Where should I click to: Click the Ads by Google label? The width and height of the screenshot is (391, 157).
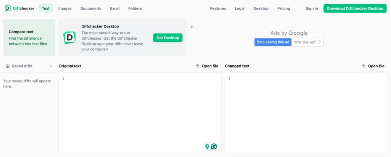click(x=289, y=33)
